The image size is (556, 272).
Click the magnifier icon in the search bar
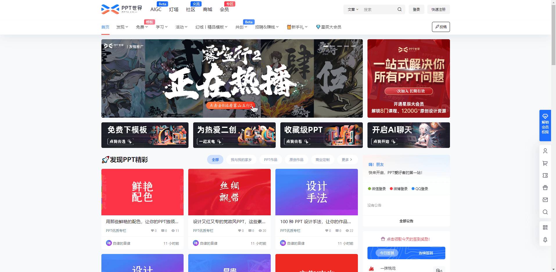click(x=399, y=9)
